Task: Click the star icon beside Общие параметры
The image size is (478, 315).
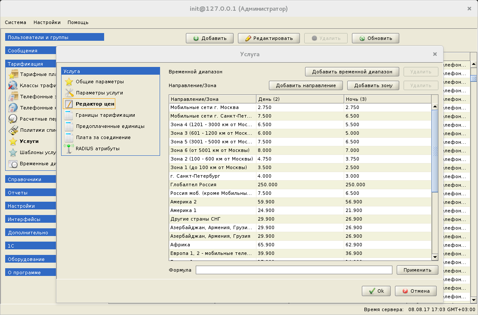Action: [x=69, y=82]
